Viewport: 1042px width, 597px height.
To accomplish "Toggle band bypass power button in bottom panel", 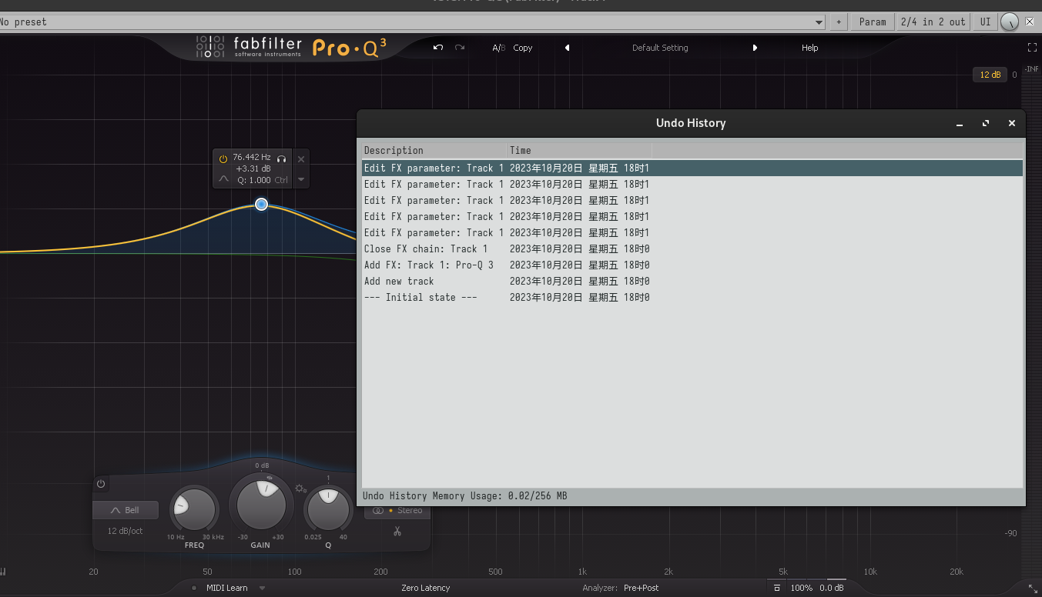I will (x=101, y=484).
